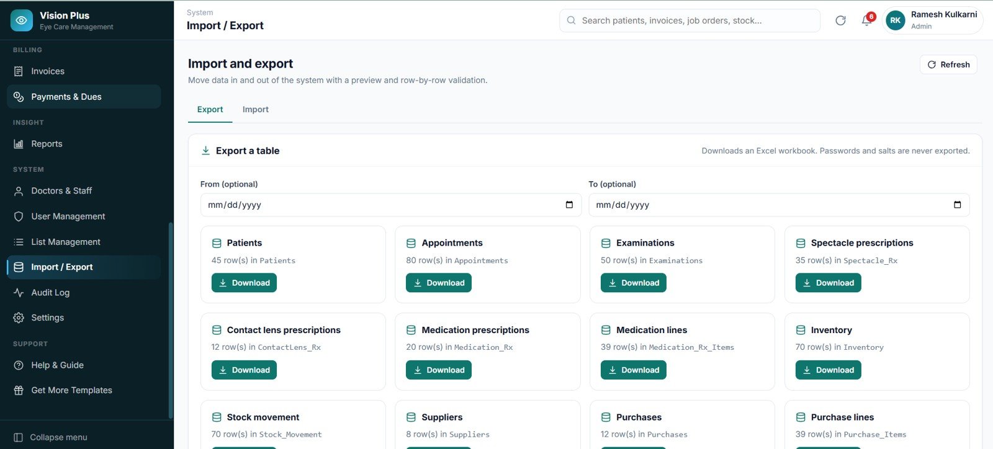993x449 pixels.
Task: Open Invoices from the sidebar
Action: click(84, 71)
